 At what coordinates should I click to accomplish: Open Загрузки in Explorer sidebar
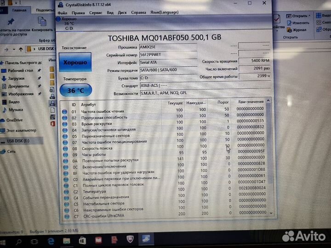click(x=16, y=79)
